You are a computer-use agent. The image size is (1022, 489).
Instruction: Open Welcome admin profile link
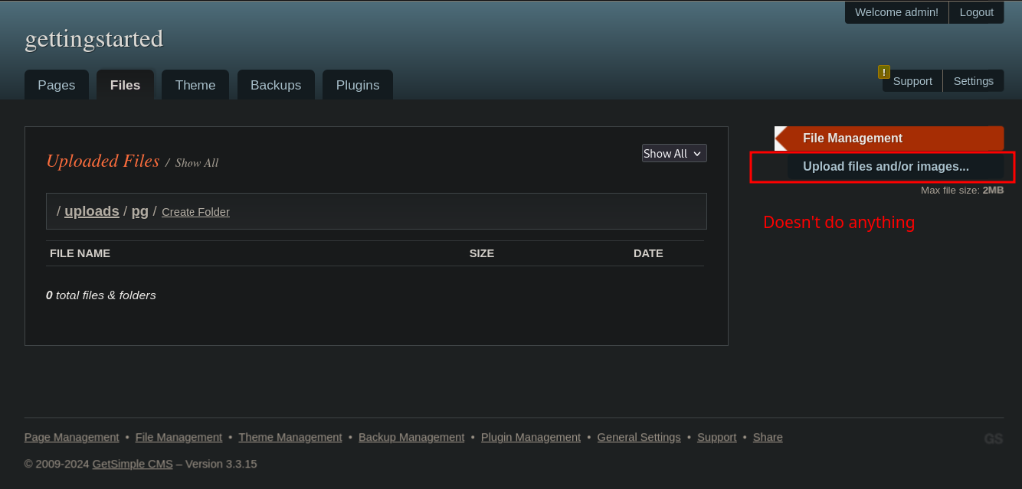[x=896, y=12]
